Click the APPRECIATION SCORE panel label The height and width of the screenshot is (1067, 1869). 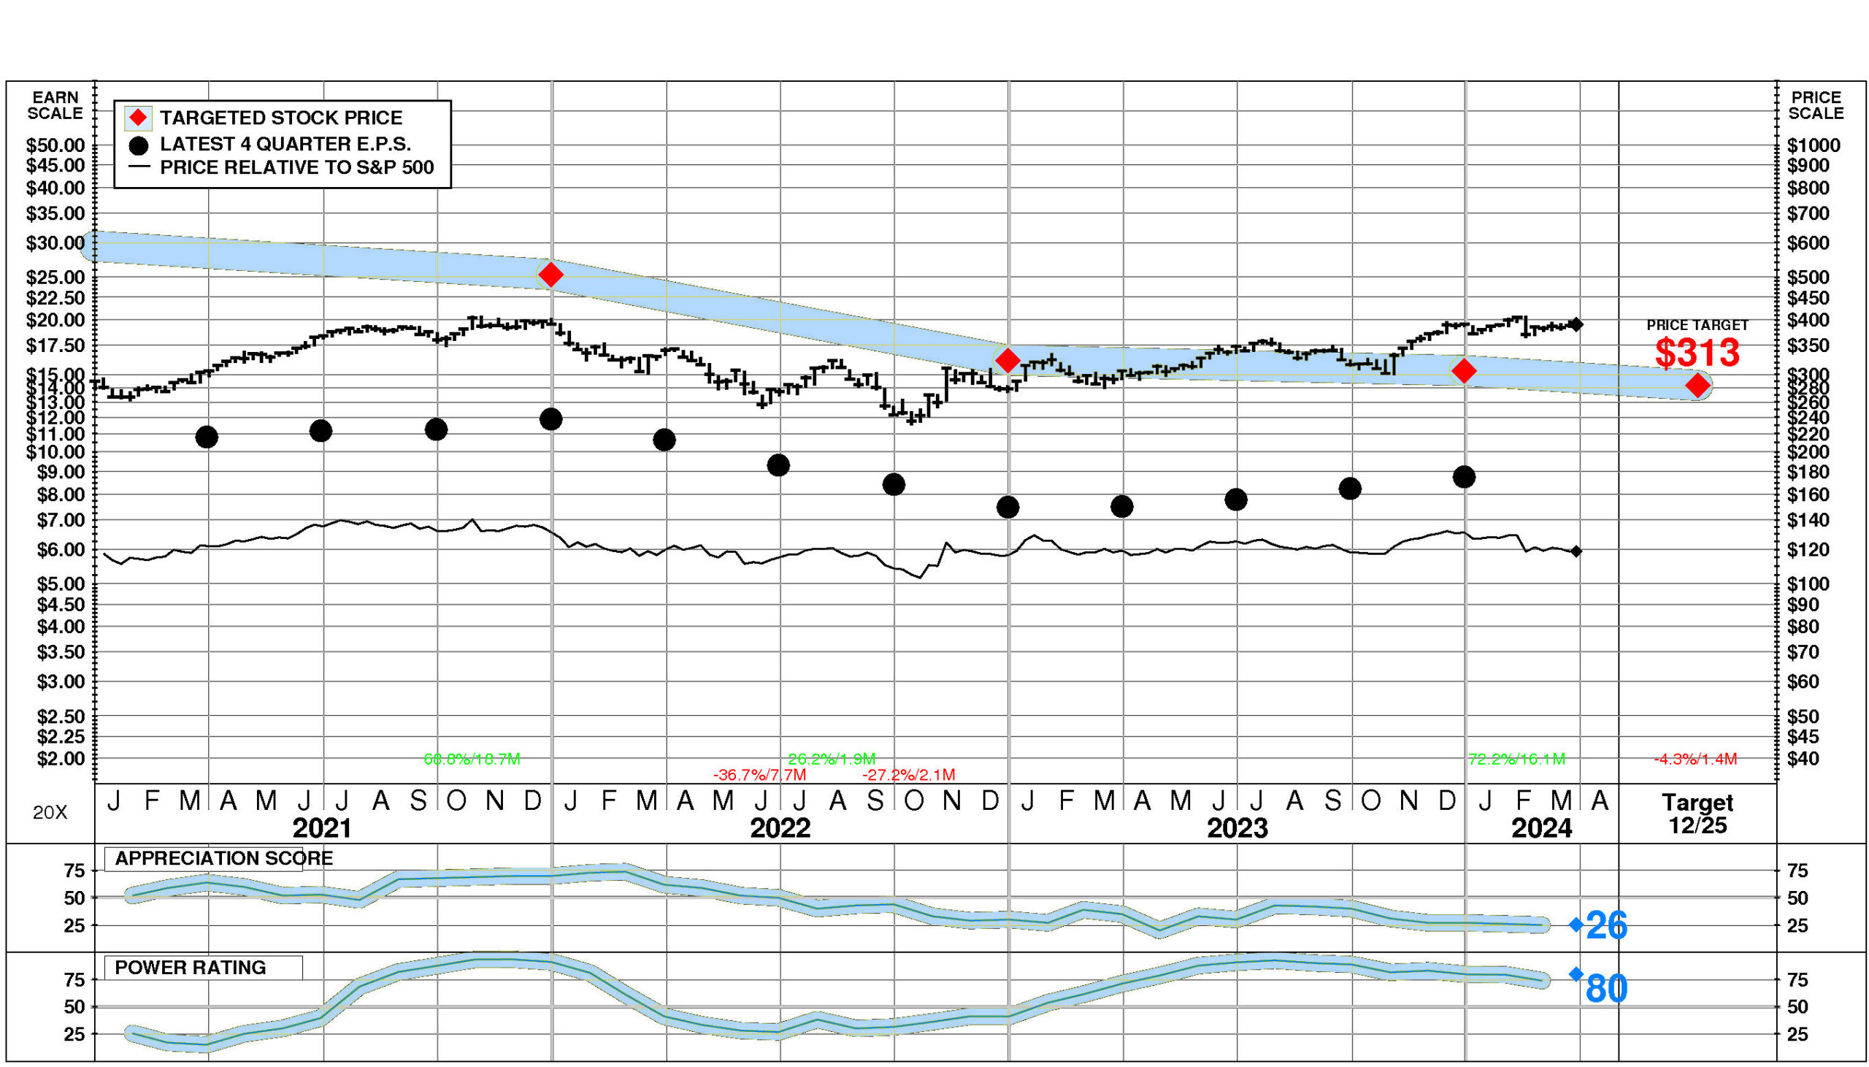click(x=223, y=858)
